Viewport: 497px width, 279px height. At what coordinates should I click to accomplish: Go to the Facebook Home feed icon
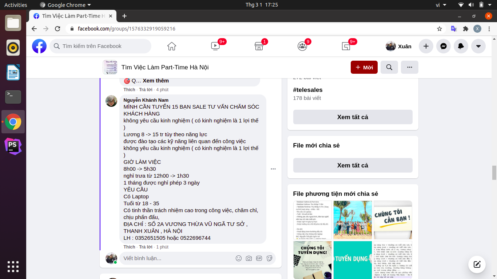(x=172, y=46)
